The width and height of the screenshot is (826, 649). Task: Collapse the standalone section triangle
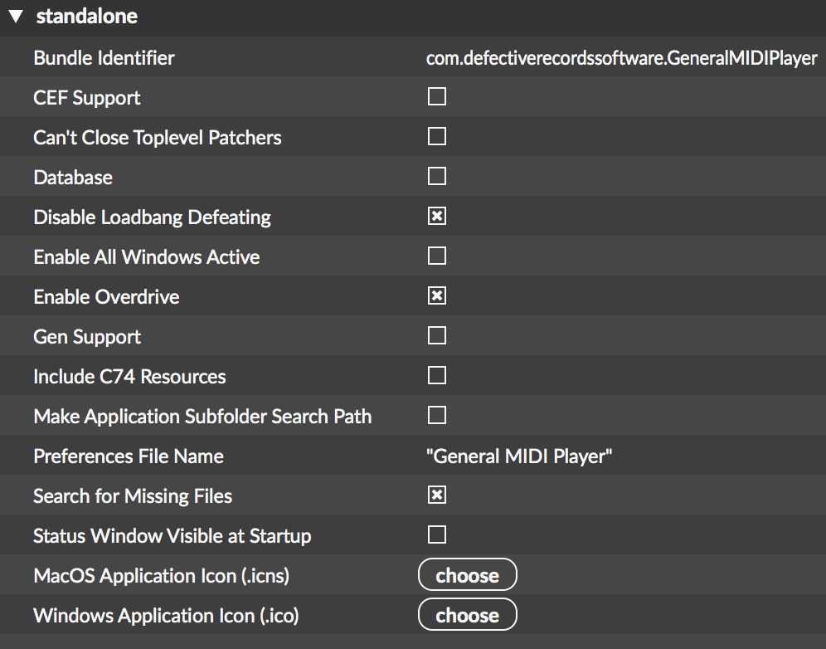coord(17,17)
